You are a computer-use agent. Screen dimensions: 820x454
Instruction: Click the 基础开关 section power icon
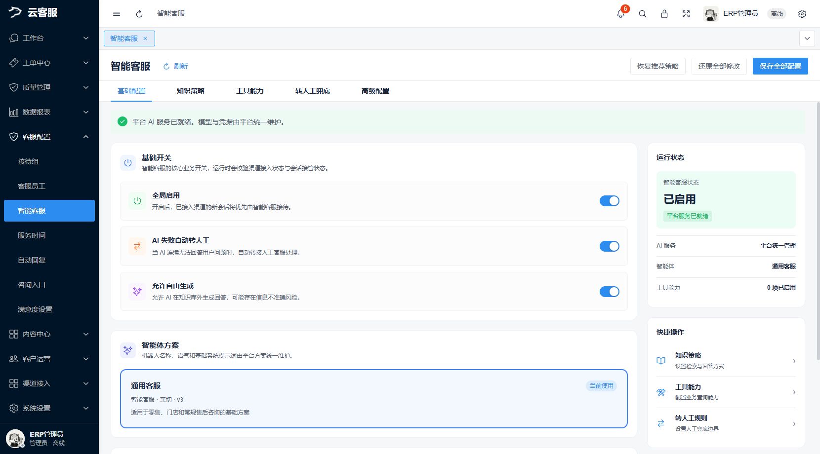tap(128, 163)
